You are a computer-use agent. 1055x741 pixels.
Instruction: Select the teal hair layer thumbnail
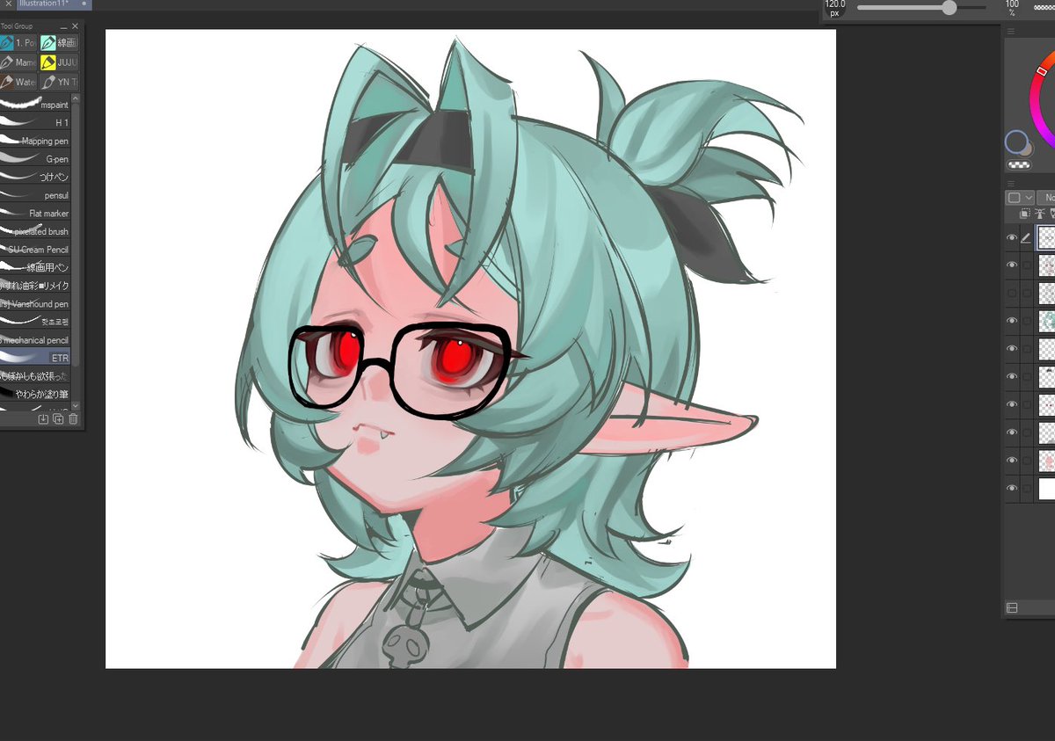tap(1046, 321)
